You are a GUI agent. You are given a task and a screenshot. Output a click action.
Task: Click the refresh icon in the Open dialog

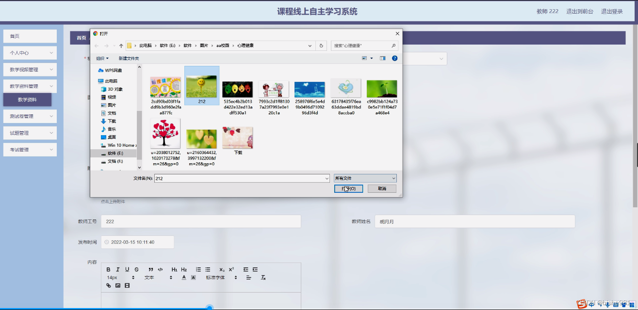pos(321,45)
